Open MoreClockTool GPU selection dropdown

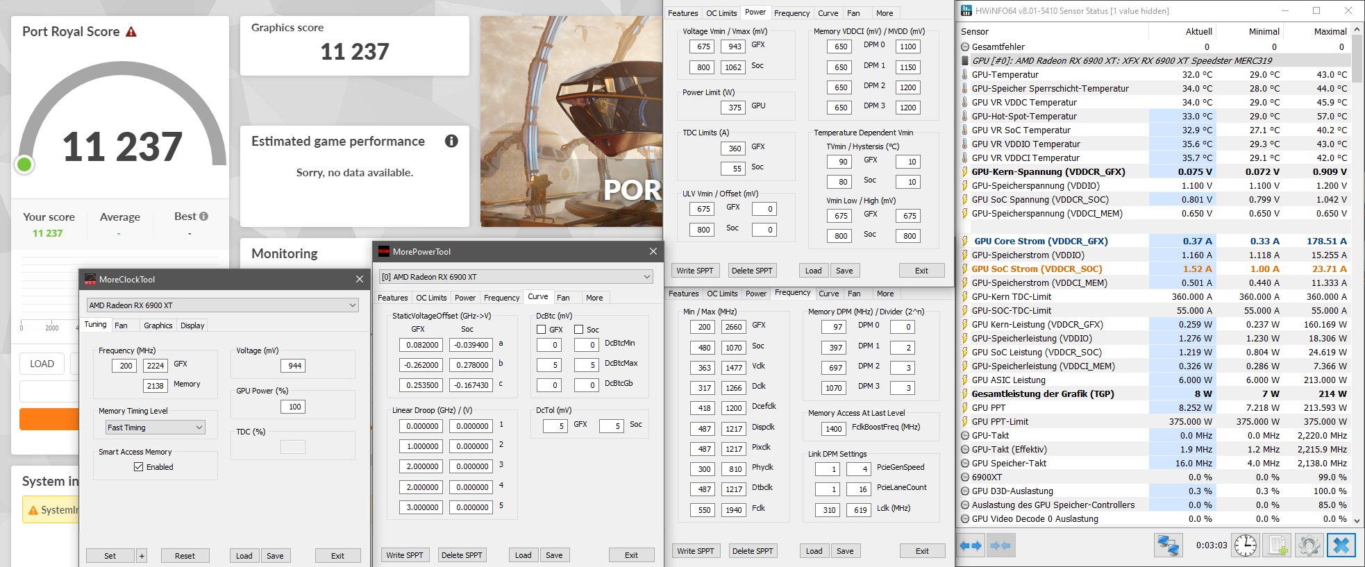point(223,305)
